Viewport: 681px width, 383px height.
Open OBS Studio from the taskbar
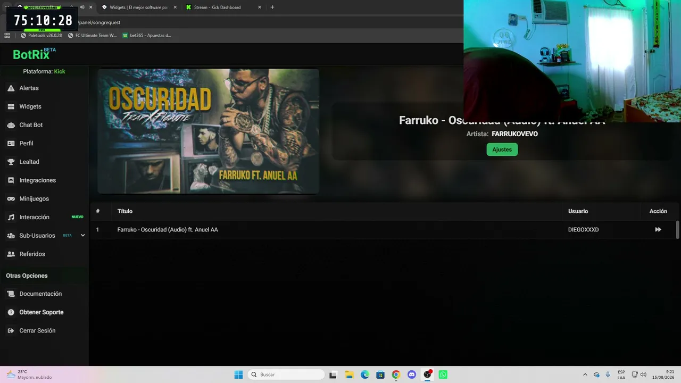click(x=427, y=374)
